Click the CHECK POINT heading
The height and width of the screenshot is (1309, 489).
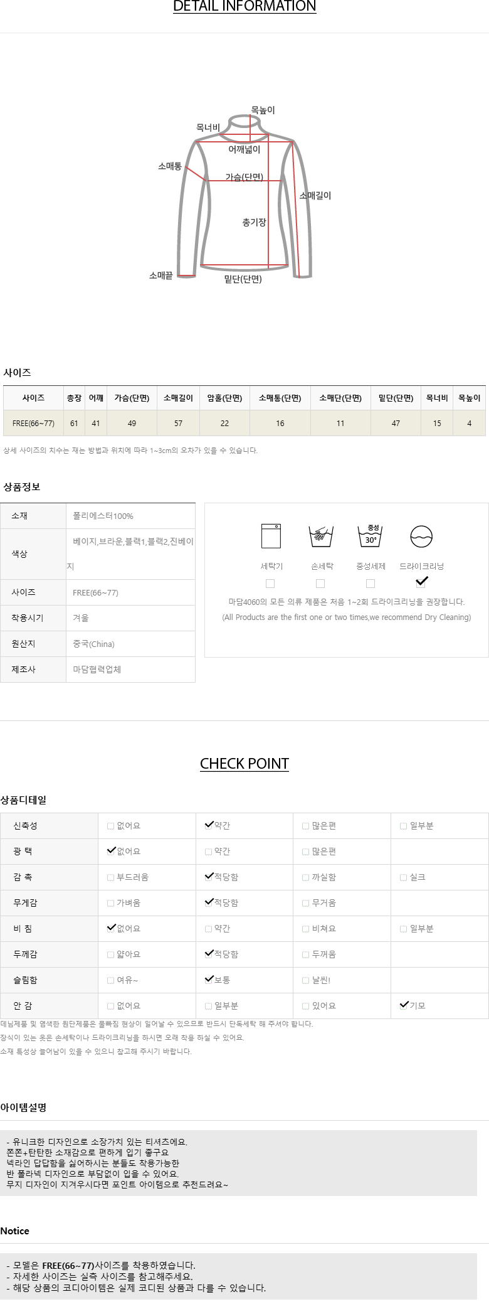pyautogui.click(x=244, y=764)
